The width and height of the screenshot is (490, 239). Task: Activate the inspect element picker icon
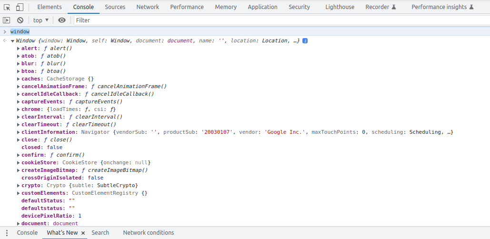coord(7,7)
